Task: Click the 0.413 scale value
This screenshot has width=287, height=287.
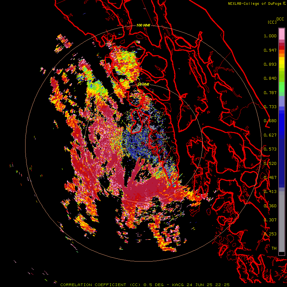Action: click(270, 192)
